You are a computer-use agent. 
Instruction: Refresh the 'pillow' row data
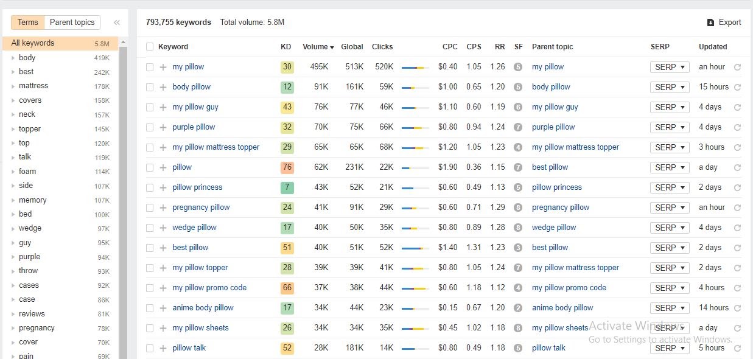pos(737,168)
